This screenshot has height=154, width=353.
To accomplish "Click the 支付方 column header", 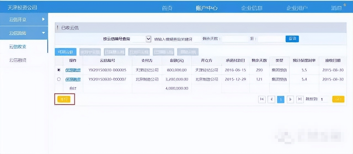I will pyautogui.click(x=147, y=60).
